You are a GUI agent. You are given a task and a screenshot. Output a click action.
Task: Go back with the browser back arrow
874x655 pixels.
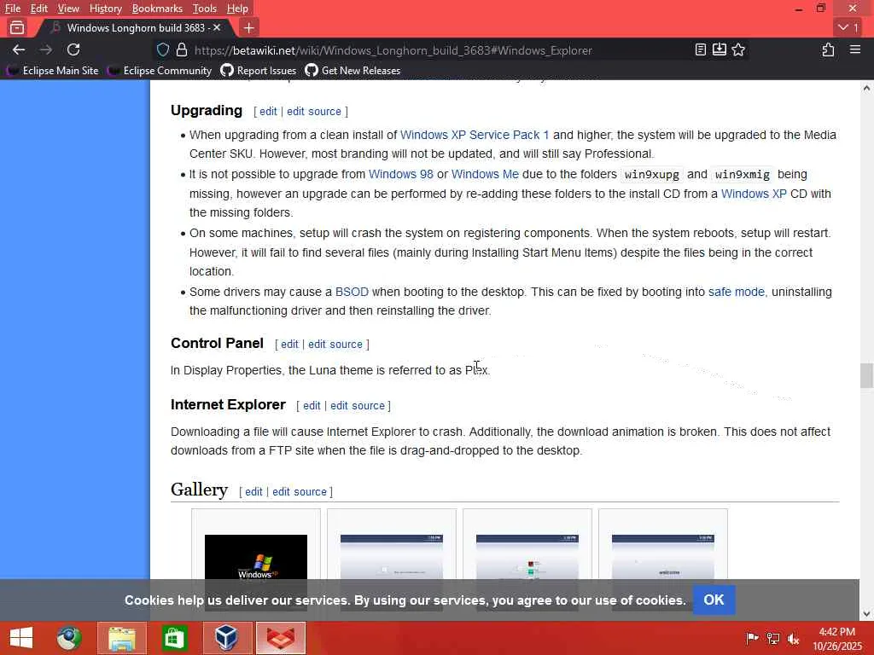coord(19,49)
